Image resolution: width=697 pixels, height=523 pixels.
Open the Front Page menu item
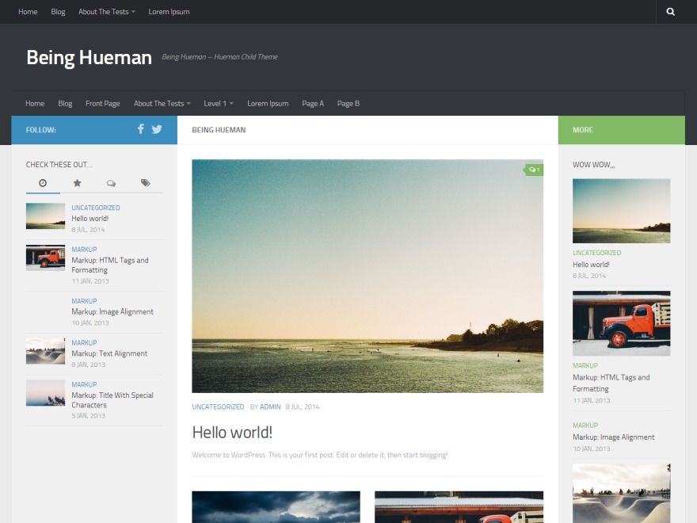pyautogui.click(x=102, y=103)
